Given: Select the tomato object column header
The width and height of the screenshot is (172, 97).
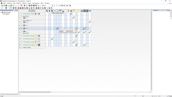Looking at the screenshot, I should click(71, 11).
